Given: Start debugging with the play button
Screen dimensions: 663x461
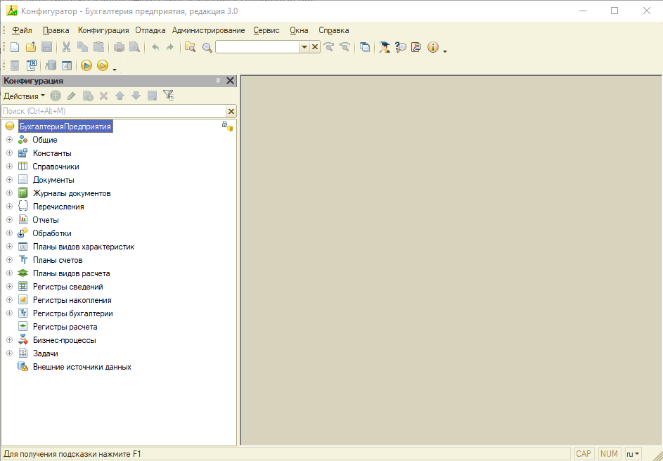Looking at the screenshot, I should 86,65.
